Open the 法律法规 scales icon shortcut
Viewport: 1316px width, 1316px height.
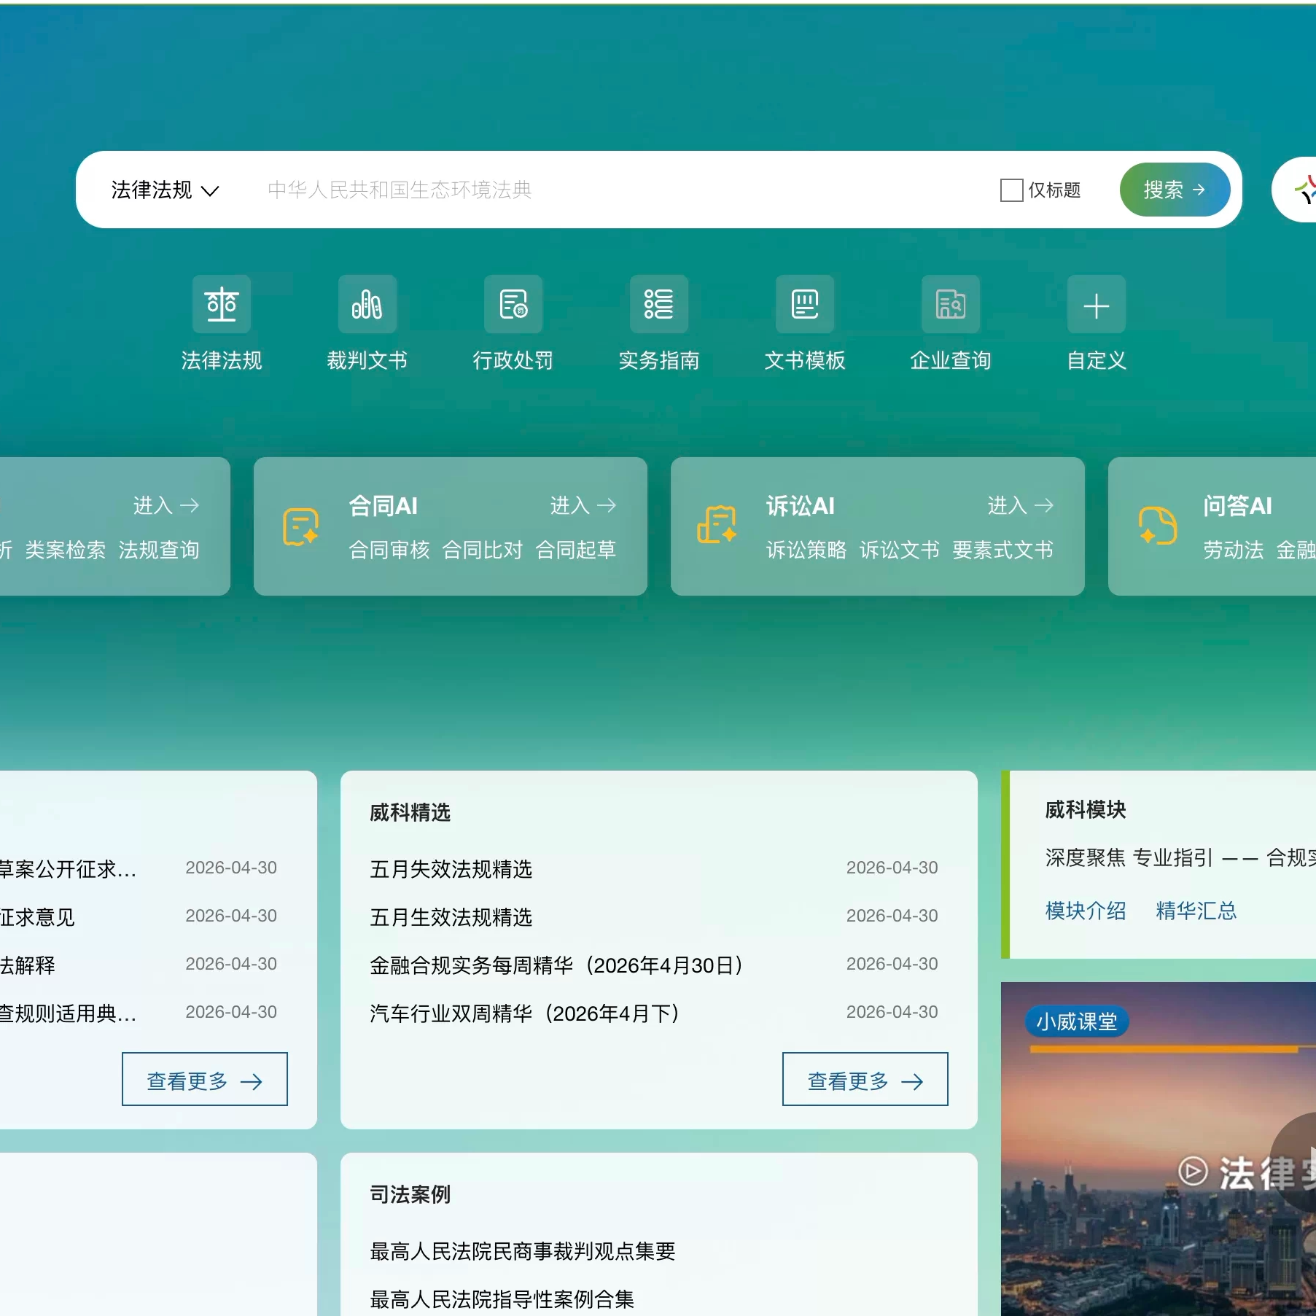[222, 304]
